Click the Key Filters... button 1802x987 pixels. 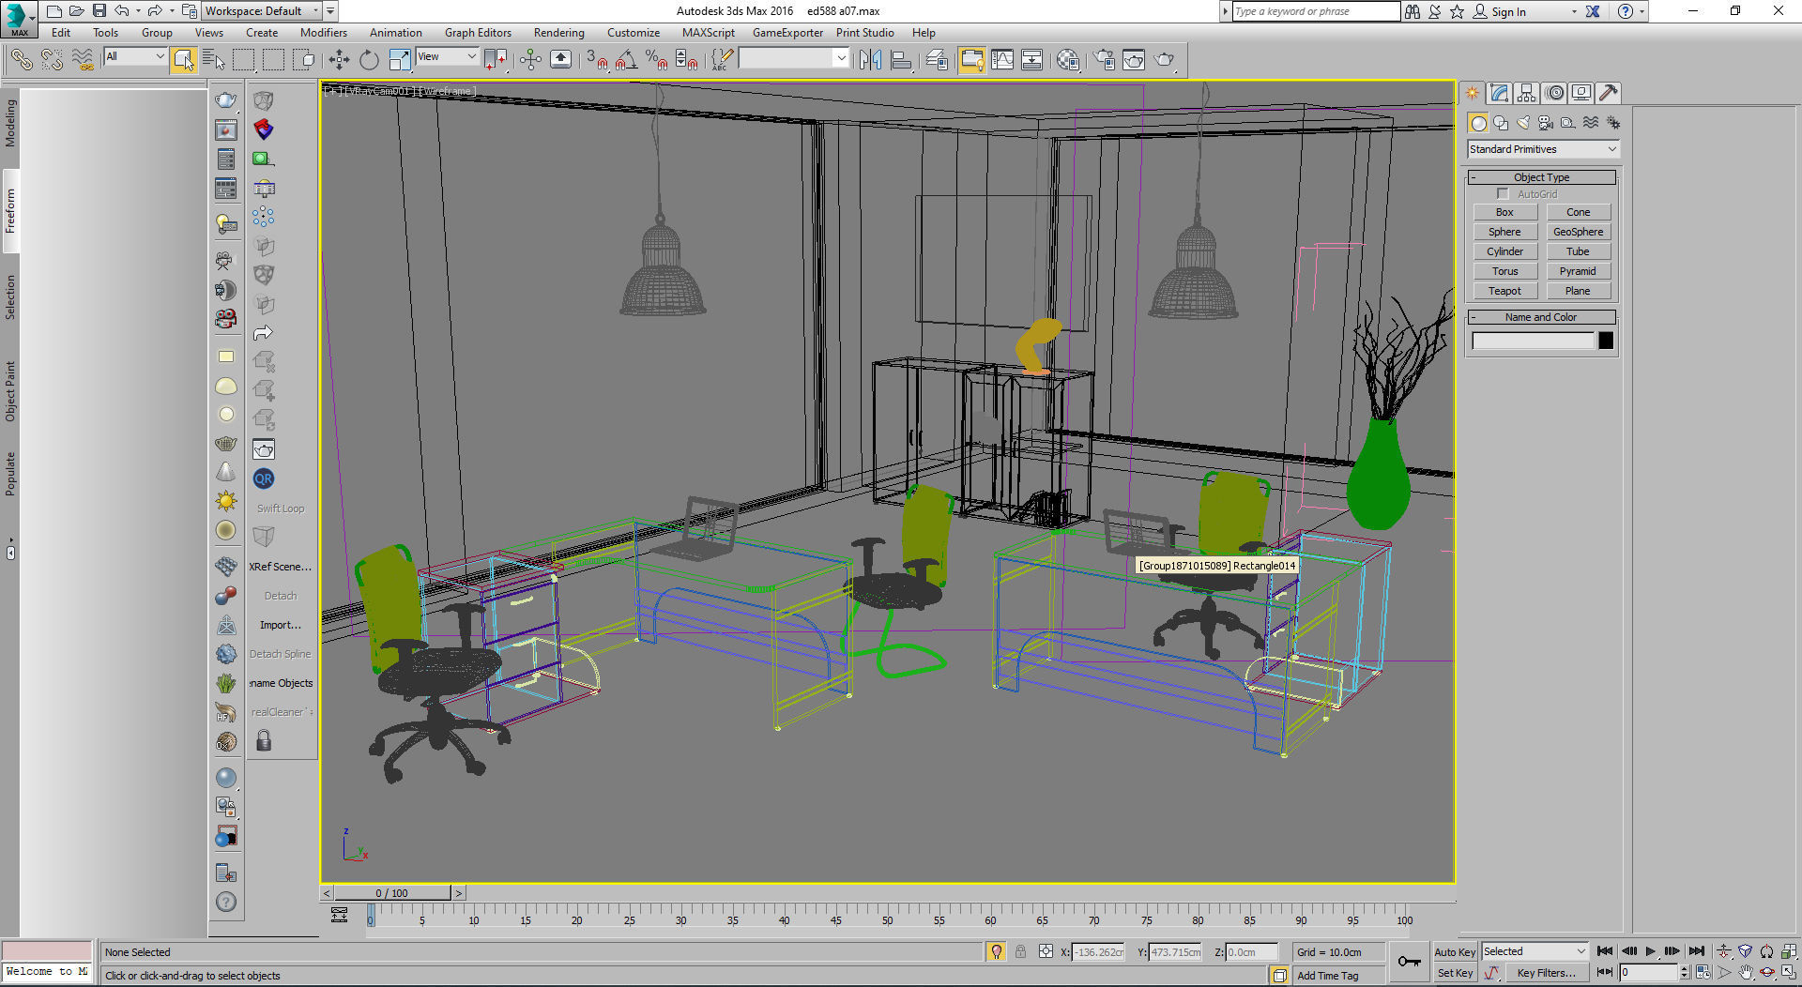coord(1546,973)
